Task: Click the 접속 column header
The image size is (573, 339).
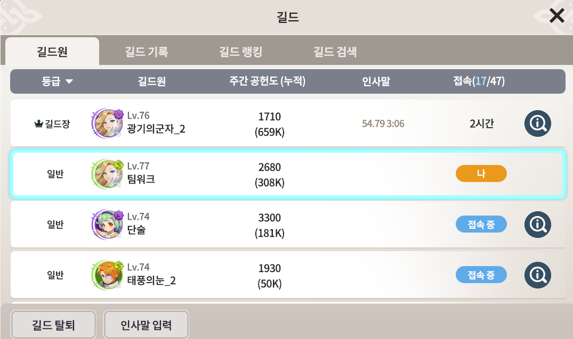Action: point(479,81)
